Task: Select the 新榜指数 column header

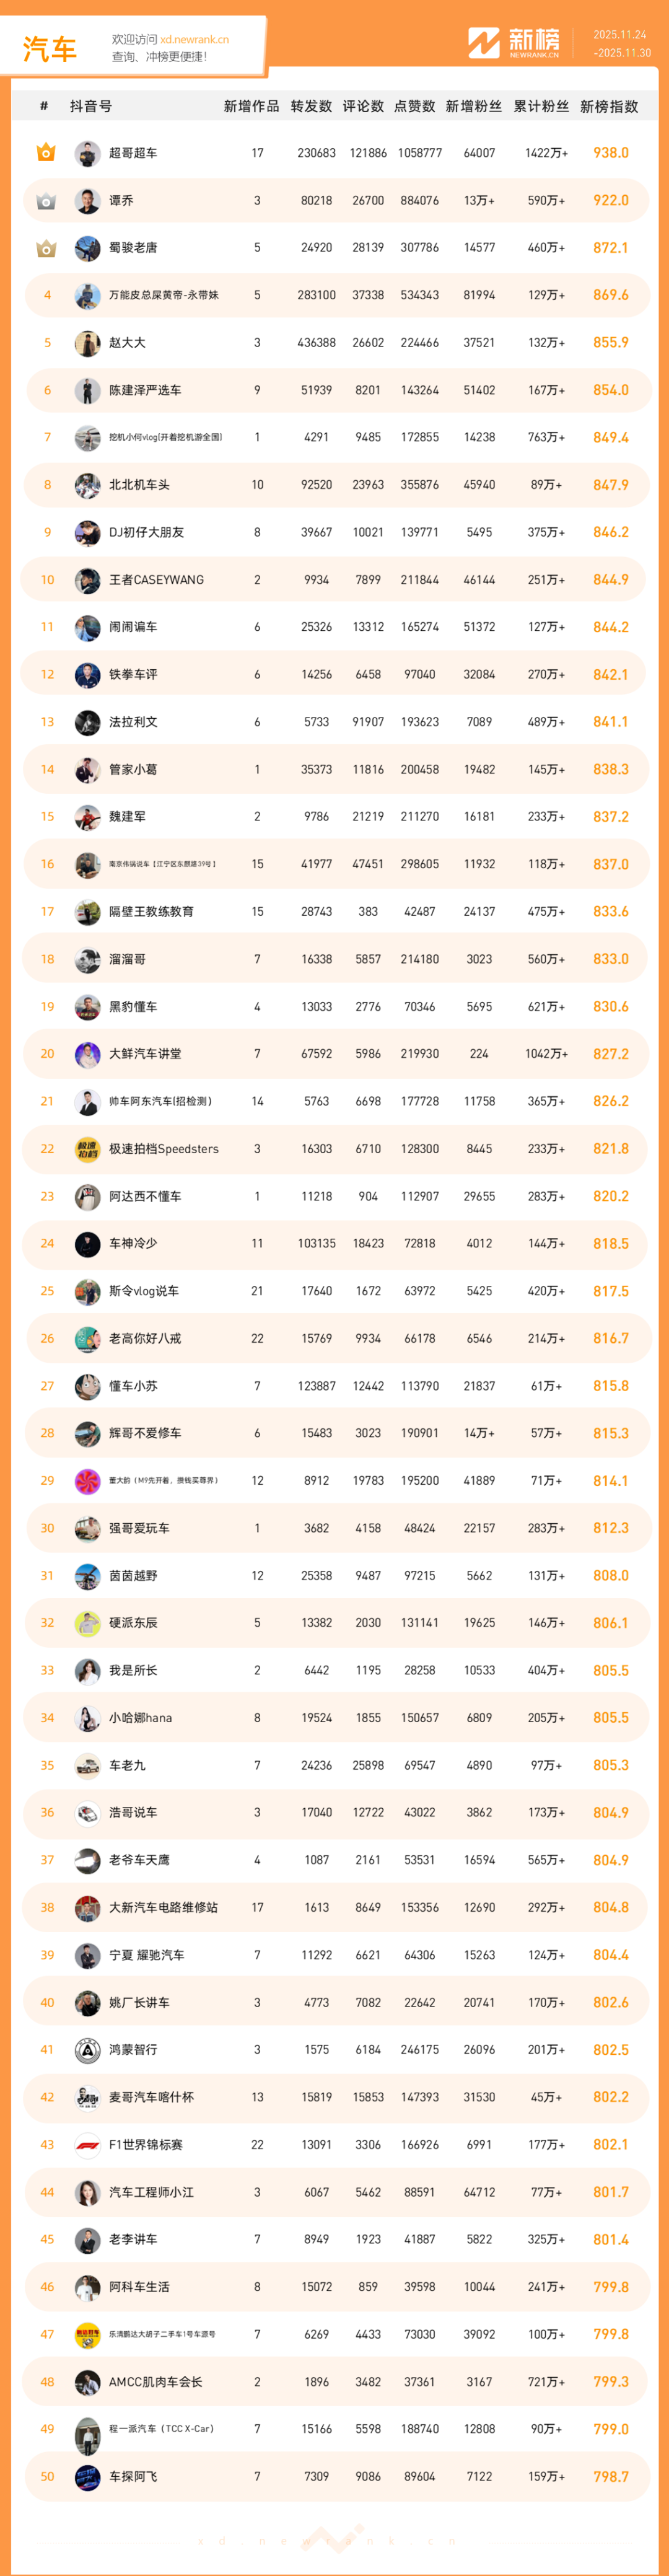Action: (609, 107)
